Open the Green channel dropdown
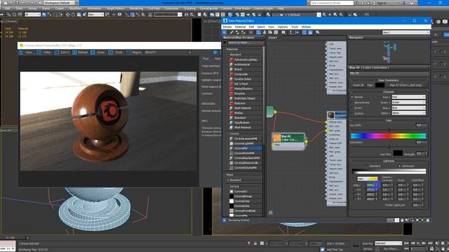 [x=408, y=102]
